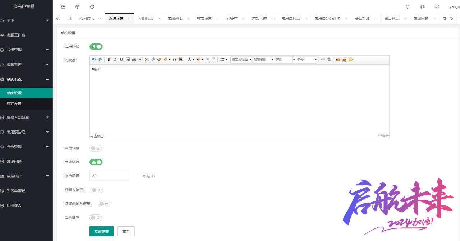Click the unlink icon in editor
The image size is (460, 241).
tap(329, 60)
